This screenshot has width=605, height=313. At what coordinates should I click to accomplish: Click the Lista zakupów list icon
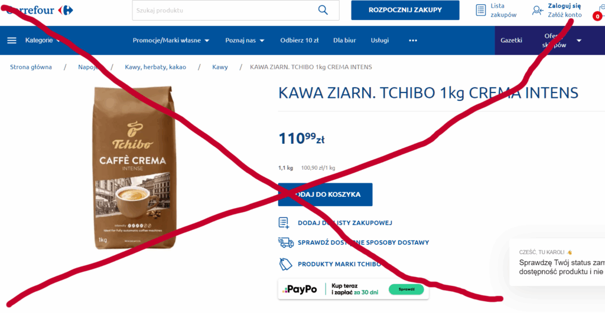481,10
